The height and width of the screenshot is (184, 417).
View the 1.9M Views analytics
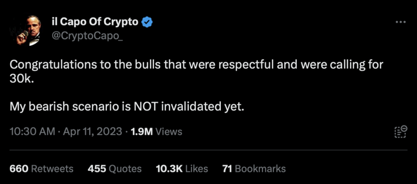coord(156,131)
